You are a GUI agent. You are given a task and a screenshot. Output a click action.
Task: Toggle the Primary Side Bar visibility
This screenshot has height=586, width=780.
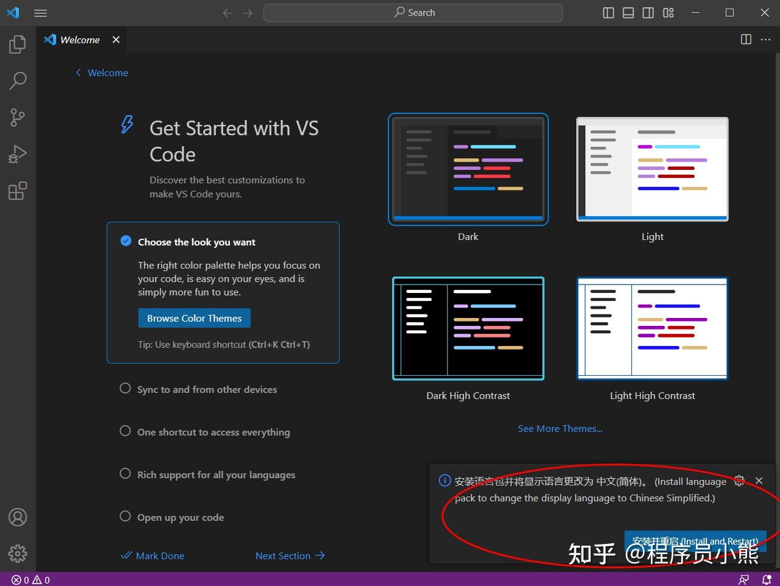point(608,12)
